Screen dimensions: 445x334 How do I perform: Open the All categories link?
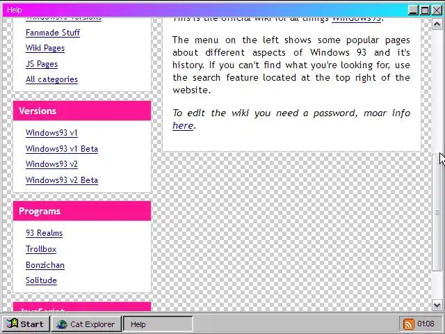51,79
